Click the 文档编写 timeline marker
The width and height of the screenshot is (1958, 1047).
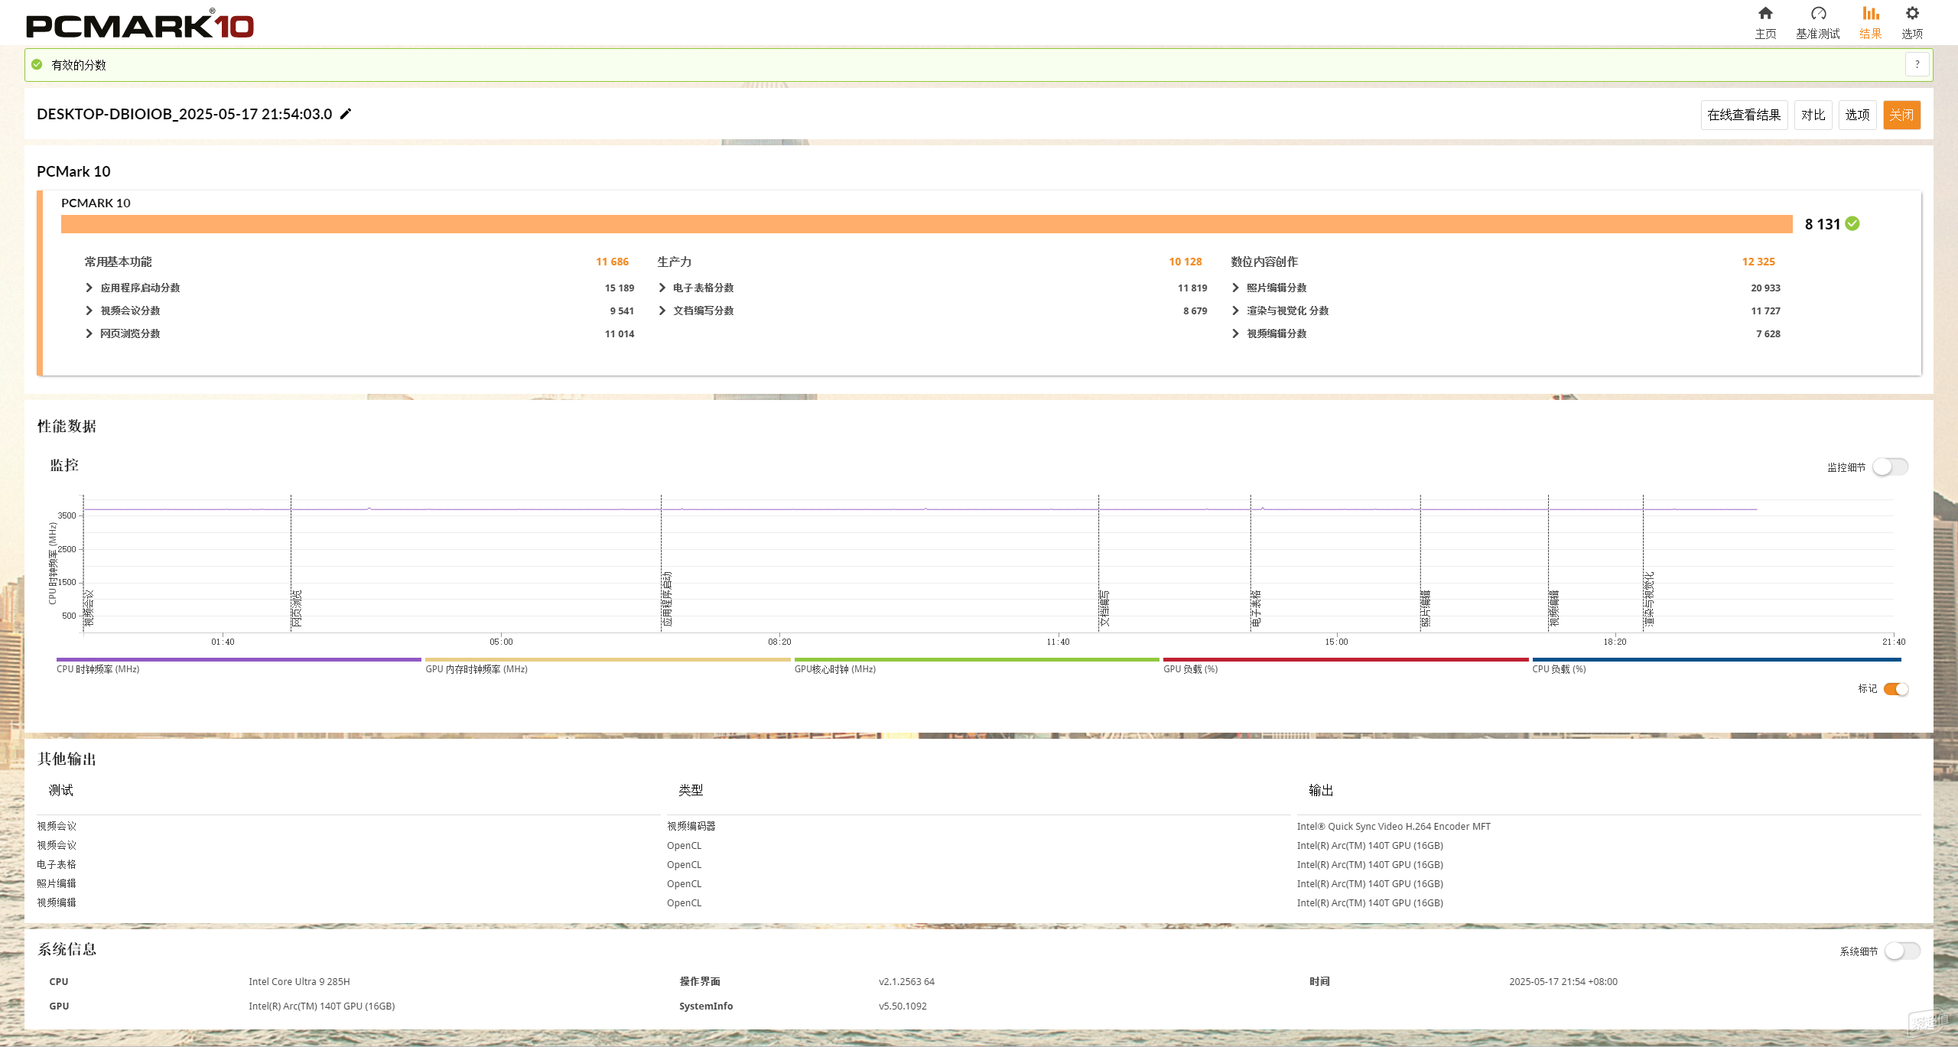(x=1104, y=608)
